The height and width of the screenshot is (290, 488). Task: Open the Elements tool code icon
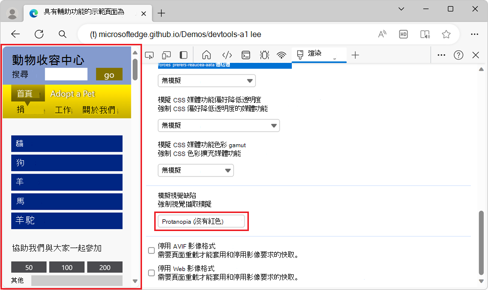click(x=227, y=55)
